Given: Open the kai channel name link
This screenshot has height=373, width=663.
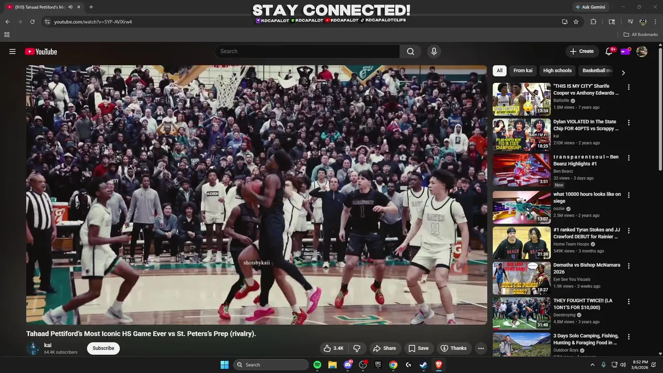Looking at the screenshot, I should 48,345.
